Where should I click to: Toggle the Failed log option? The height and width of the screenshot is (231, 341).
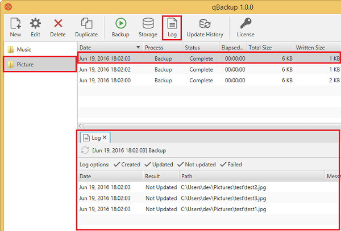click(231, 165)
